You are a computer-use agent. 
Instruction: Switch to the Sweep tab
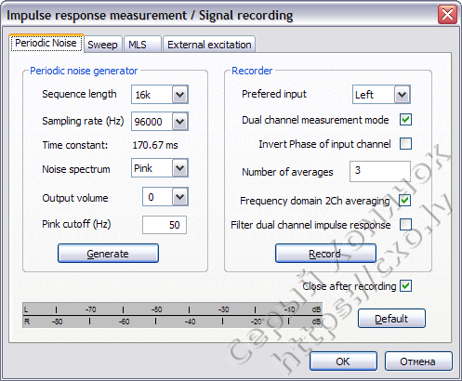pyautogui.click(x=102, y=45)
